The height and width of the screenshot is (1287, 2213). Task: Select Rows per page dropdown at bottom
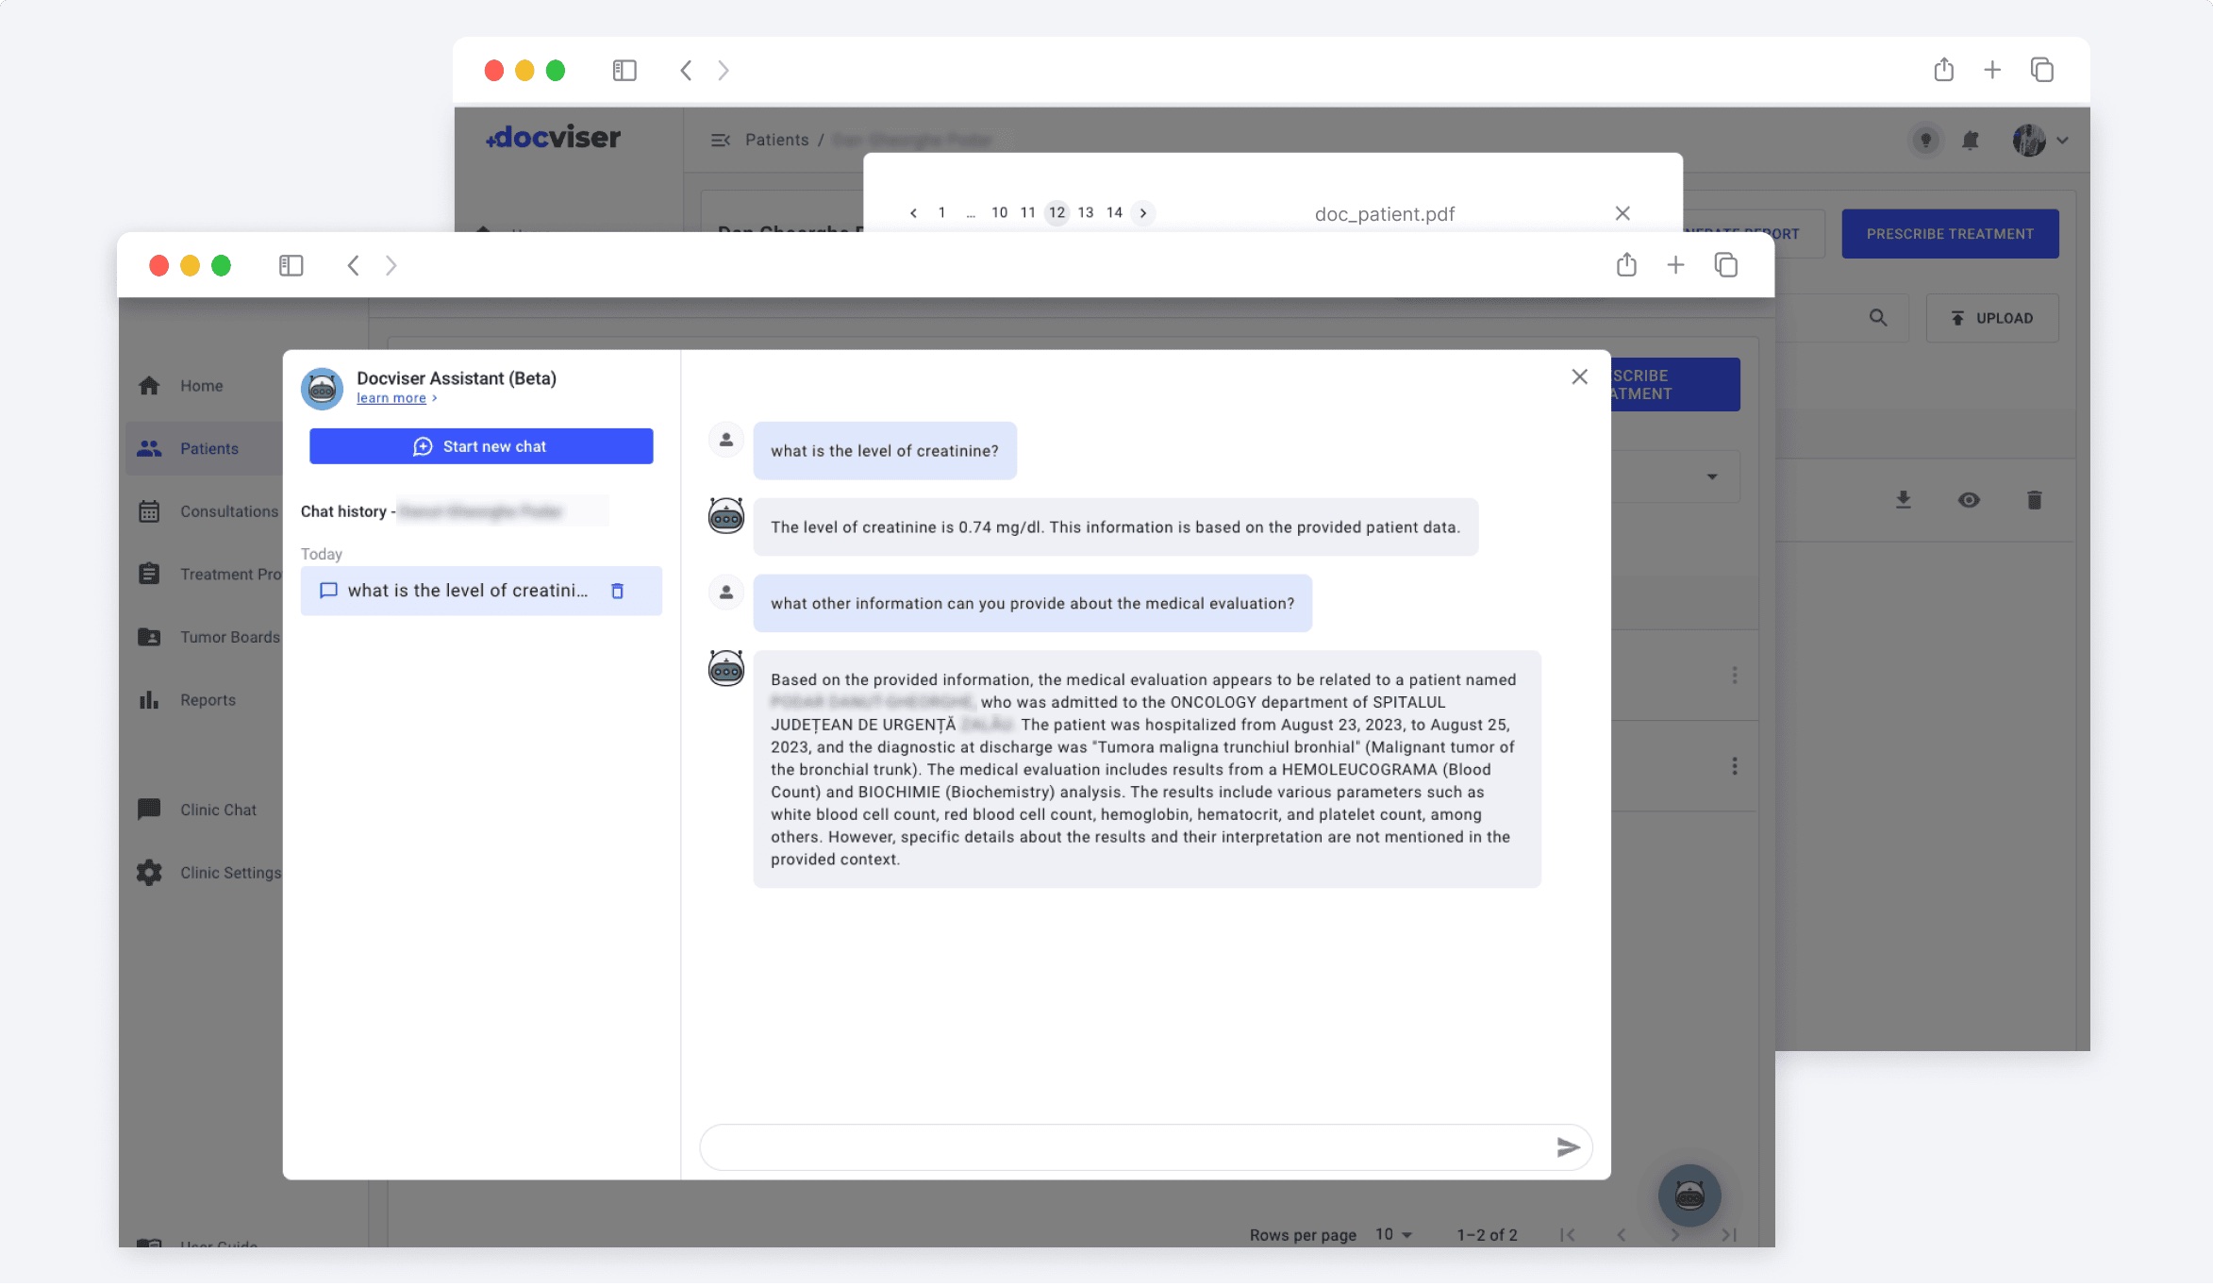(1392, 1233)
